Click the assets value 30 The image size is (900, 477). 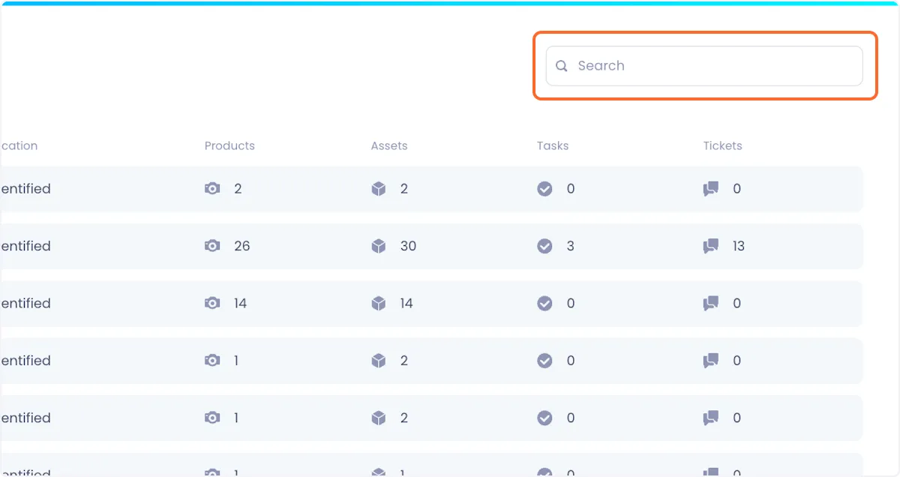[408, 246]
